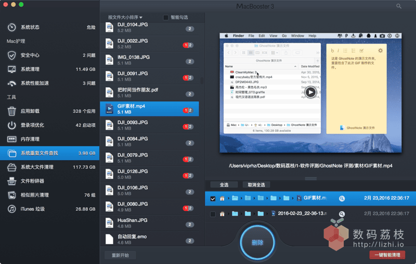Select DJI_0093.JPG in the file list
This screenshot has height=264, width=416.
click(149, 125)
